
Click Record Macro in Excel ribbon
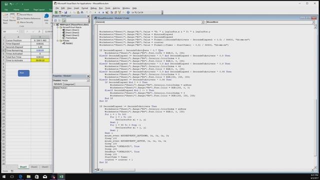pyautogui.click(x=24, y=14)
